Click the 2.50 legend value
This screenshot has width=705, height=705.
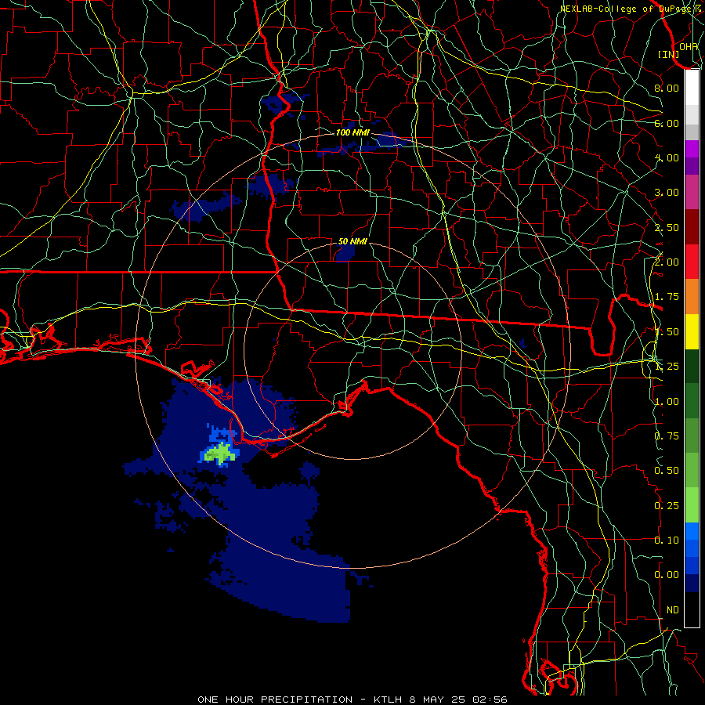[667, 227]
